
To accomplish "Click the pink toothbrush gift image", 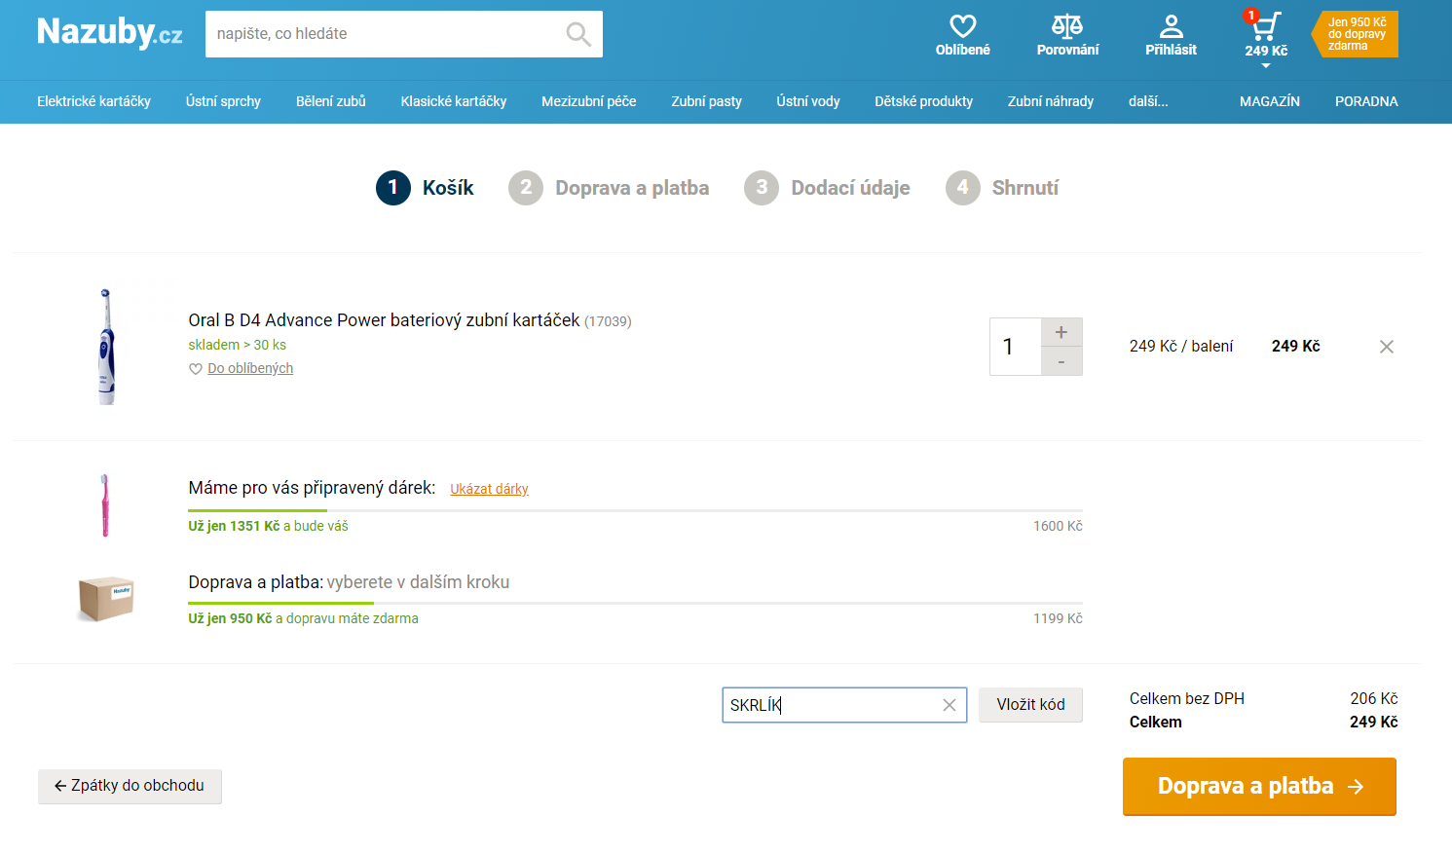I will pyautogui.click(x=105, y=505).
